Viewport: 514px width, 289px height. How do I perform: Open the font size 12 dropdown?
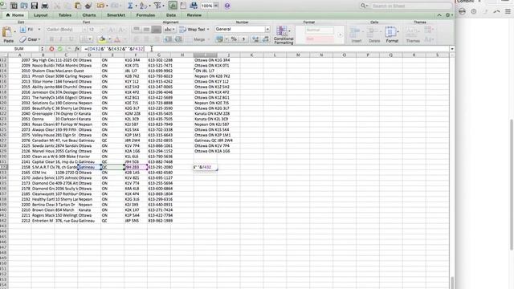pos(102,30)
